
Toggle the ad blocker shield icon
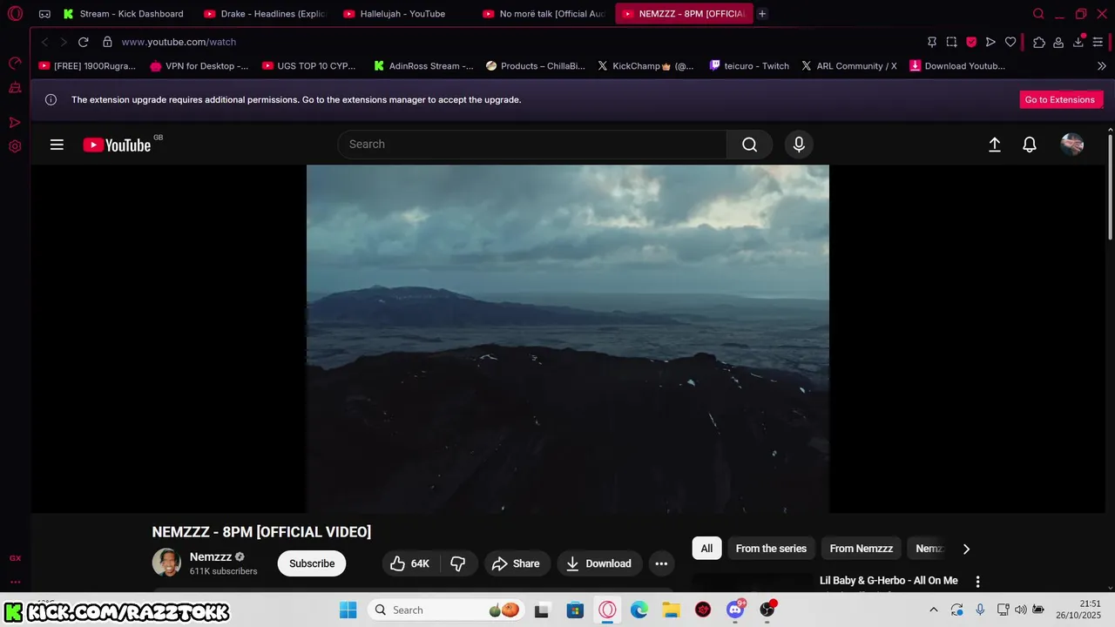pyautogui.click(x=971, y=42)
